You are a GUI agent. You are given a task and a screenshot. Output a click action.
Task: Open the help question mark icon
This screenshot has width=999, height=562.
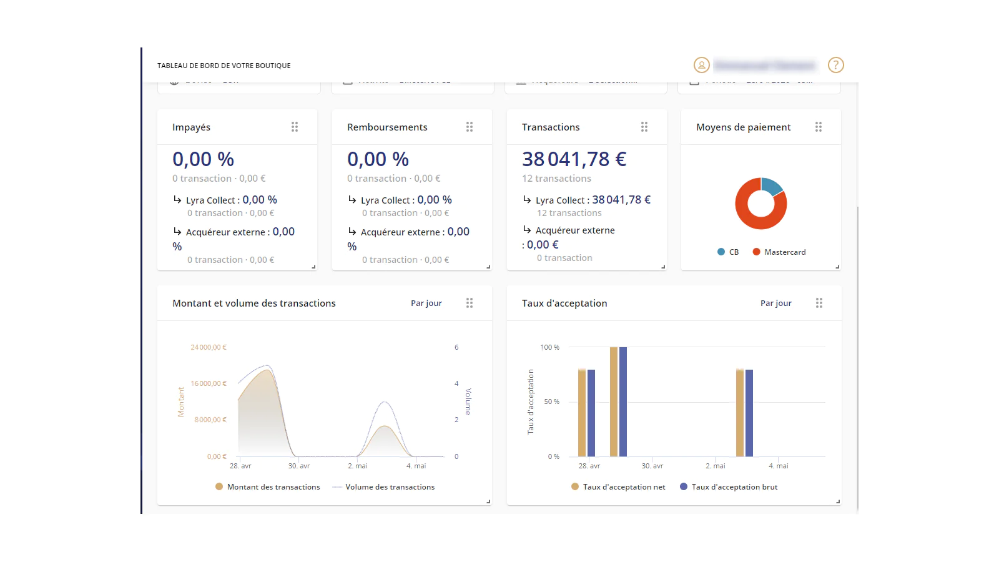click(x=835, y=65)
